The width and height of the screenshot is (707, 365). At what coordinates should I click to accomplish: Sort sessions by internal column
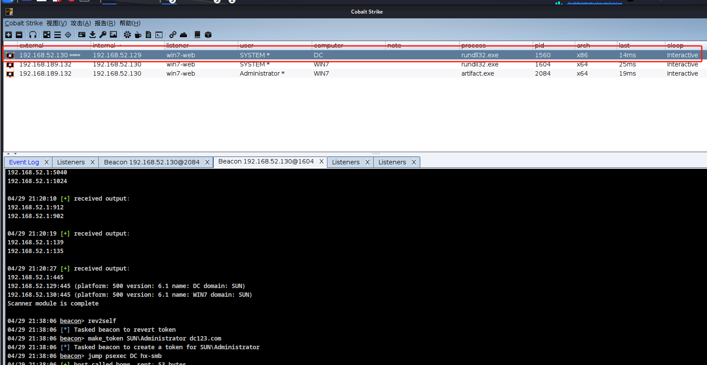click(x=127, y=45)
